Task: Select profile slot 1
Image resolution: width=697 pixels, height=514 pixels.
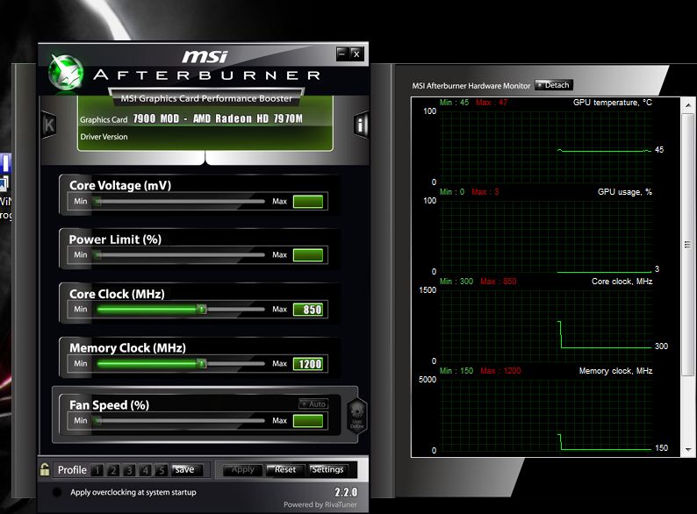Action: click(97, 470)
